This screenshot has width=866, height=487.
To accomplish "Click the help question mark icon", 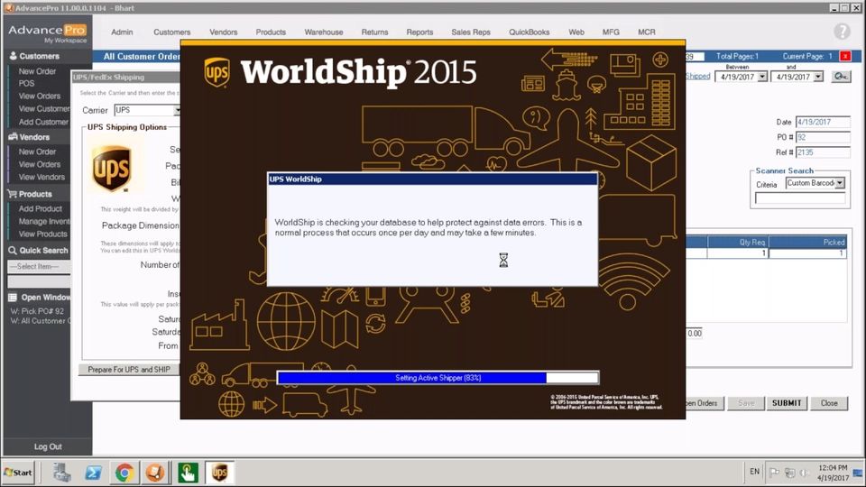I will point(842,32).
